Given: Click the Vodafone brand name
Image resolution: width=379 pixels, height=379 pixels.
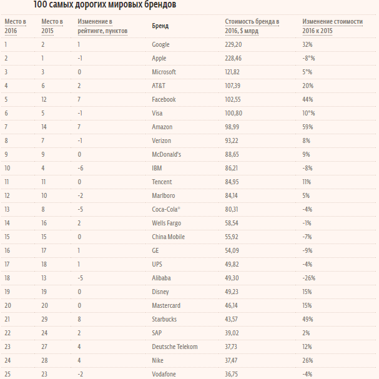Looking at the screenshot, I should pyautogui.click(x=164, y=373).
